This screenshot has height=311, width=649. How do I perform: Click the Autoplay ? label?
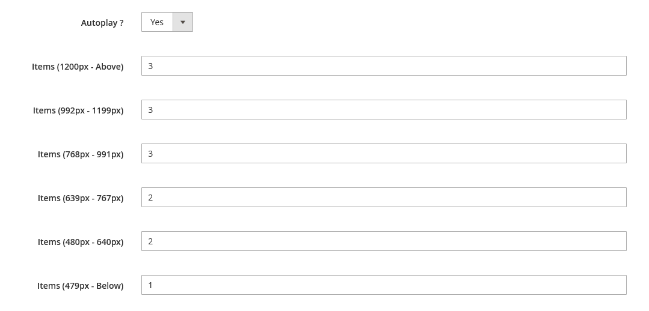point(102,23)
